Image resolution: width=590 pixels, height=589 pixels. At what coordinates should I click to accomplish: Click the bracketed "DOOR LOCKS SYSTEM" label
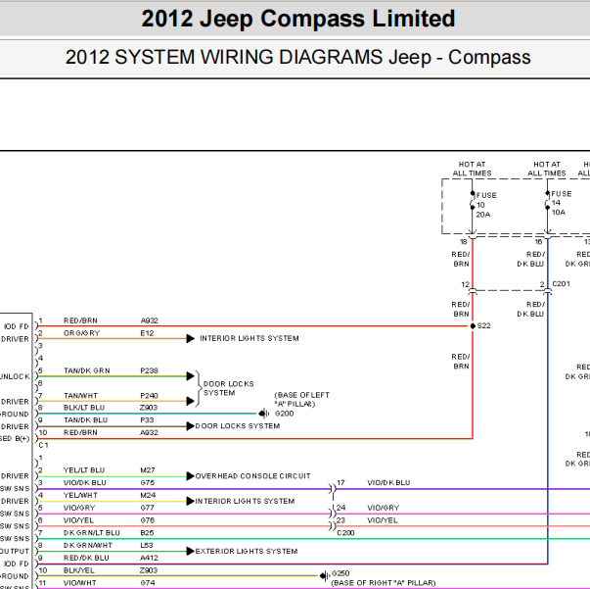pos(228,388)
